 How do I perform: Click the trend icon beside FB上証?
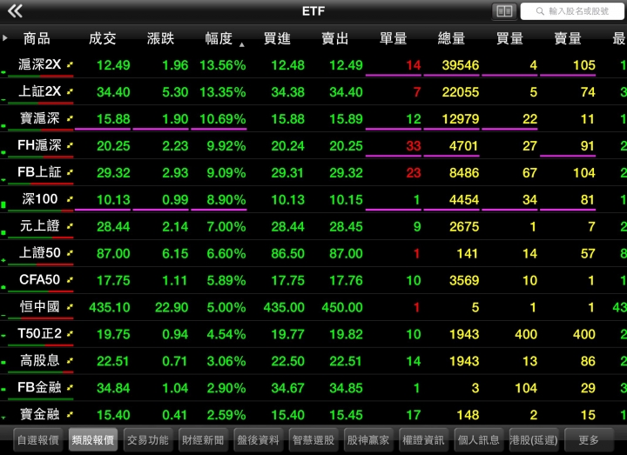click(70, 172)
